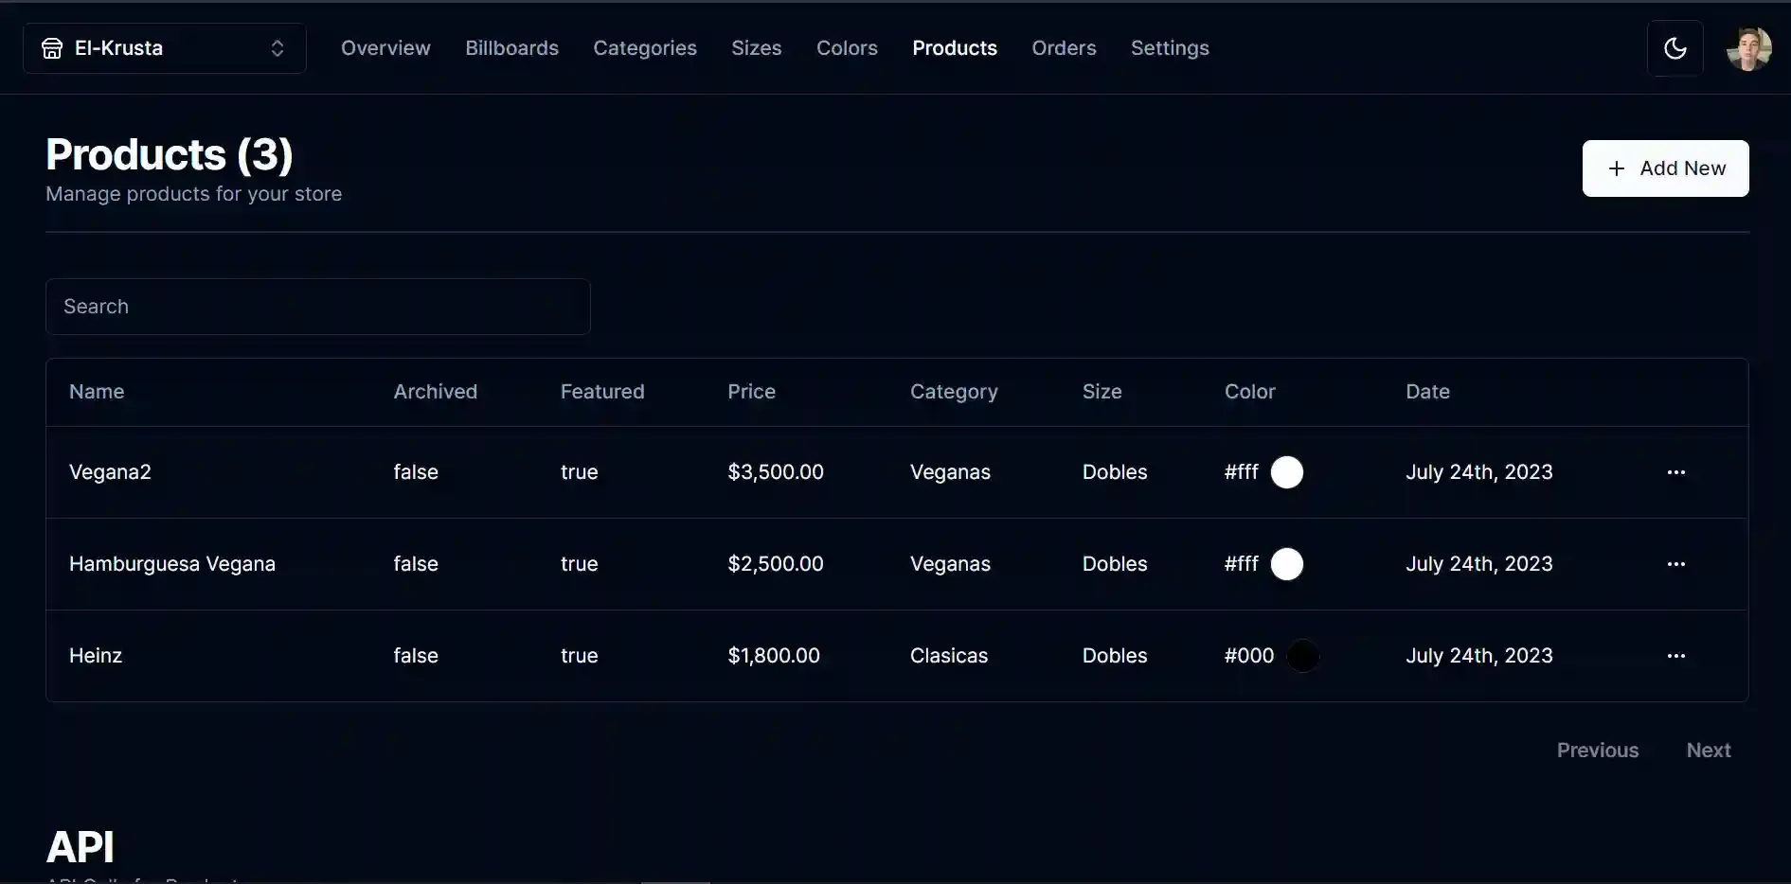
Task: Click the black swatch in Heinz row
Action: pyautogui.click(x=1302, y=656)
